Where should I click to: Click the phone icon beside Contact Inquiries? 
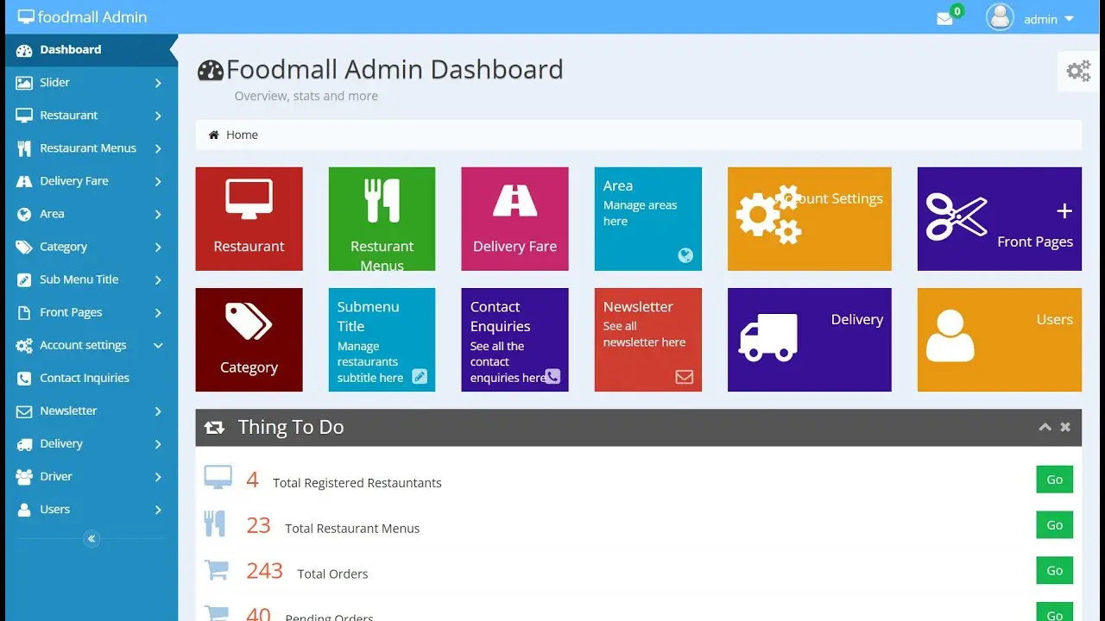pyautogui.click(x=24, y=378)
